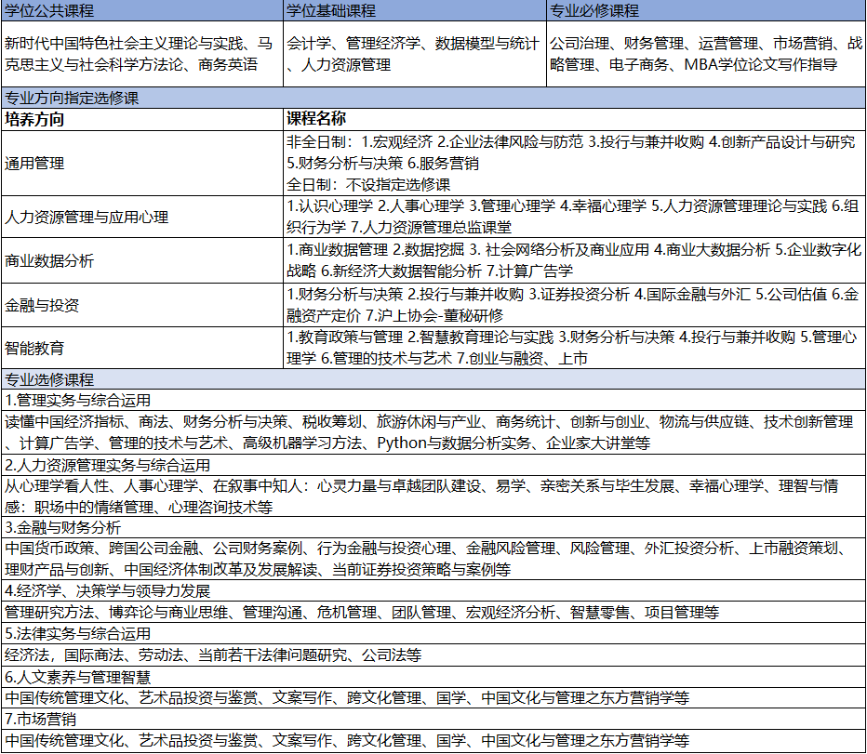The height and width of the screenshot is (754, 867).
Task: Select the 培养方向 column header
Action: pos(142,119)
